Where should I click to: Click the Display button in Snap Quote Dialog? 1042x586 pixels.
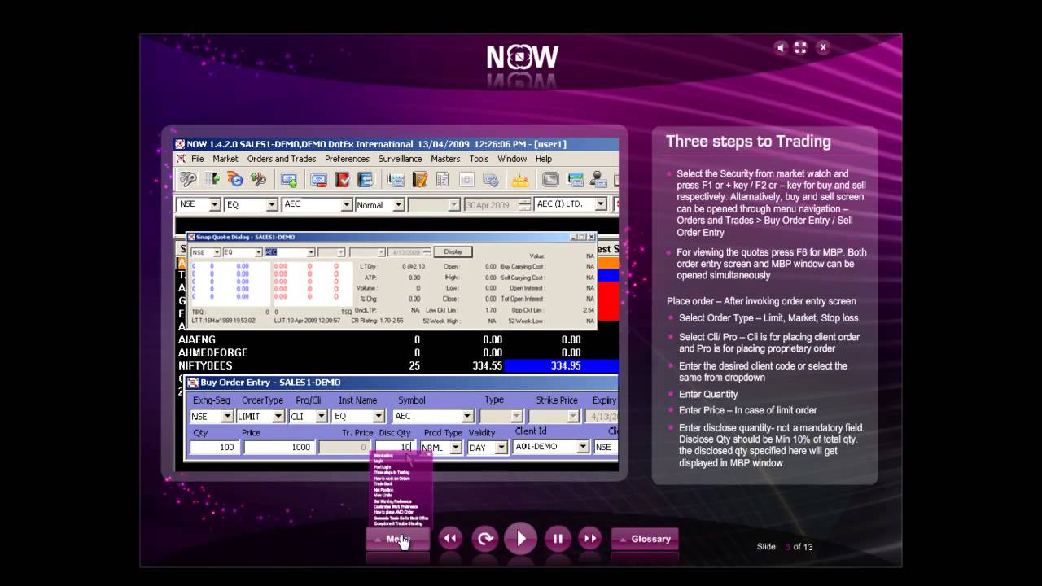[x=453, y=252]
